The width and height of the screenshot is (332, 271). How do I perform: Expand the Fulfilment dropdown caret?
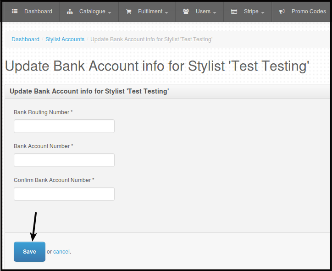click(x=166, y=13)
